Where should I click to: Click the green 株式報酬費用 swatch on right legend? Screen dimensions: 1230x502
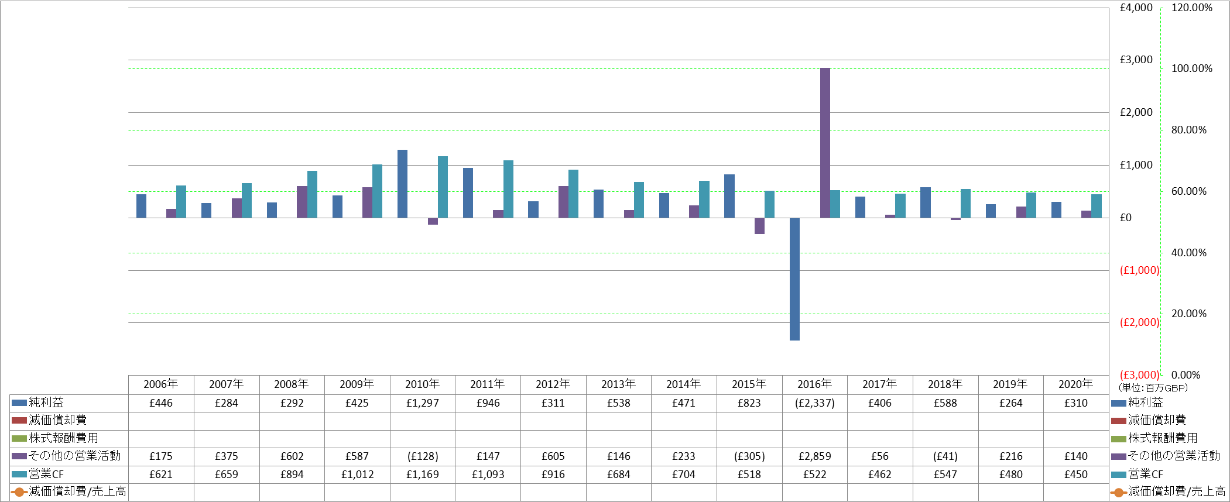click(x=1119, y=439)
